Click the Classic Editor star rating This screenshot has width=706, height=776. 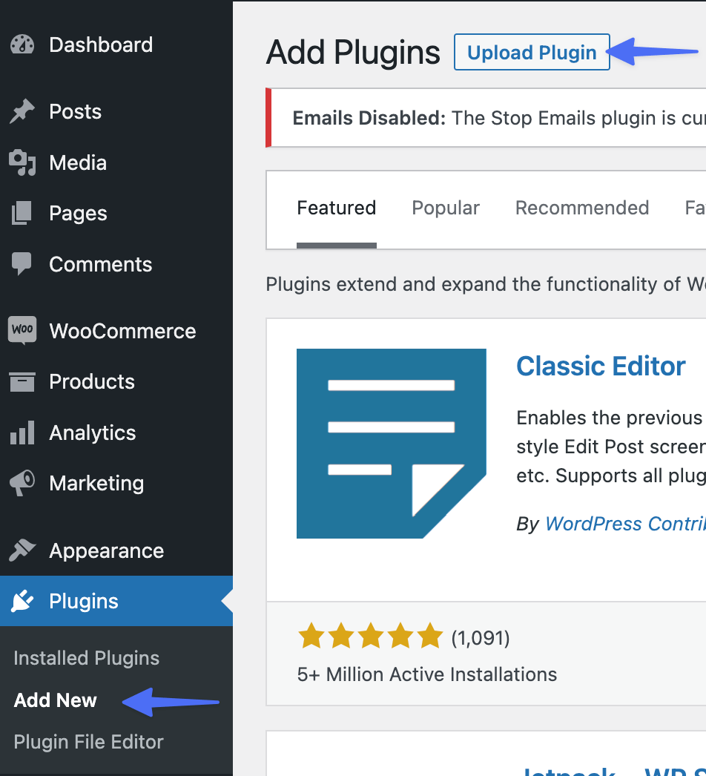(x=370, y=636)
